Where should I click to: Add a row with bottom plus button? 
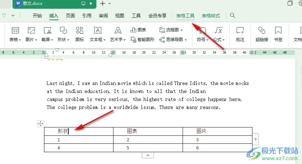tap(148, 155)
